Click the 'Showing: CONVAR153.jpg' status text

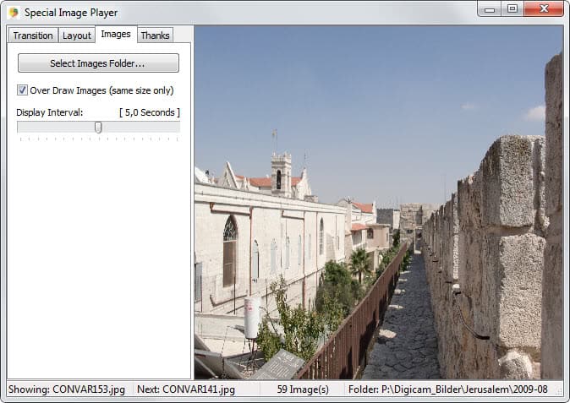point(67,389)
